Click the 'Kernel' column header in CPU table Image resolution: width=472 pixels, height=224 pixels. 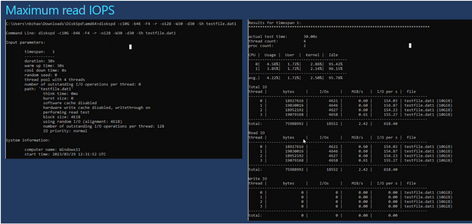pyautogui.click(x=313, y=55)
